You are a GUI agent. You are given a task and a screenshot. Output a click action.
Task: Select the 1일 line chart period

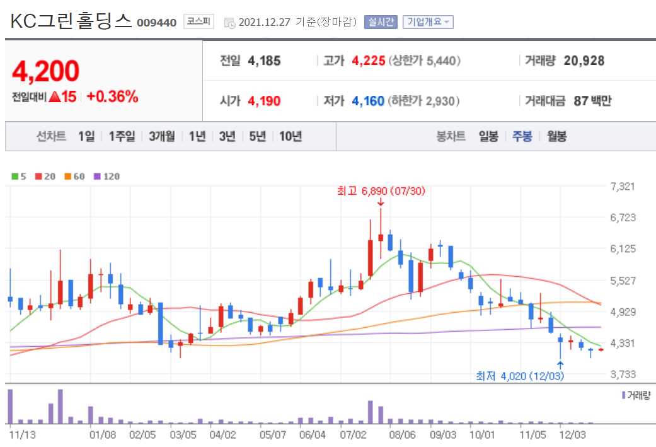tap(86, 136)
